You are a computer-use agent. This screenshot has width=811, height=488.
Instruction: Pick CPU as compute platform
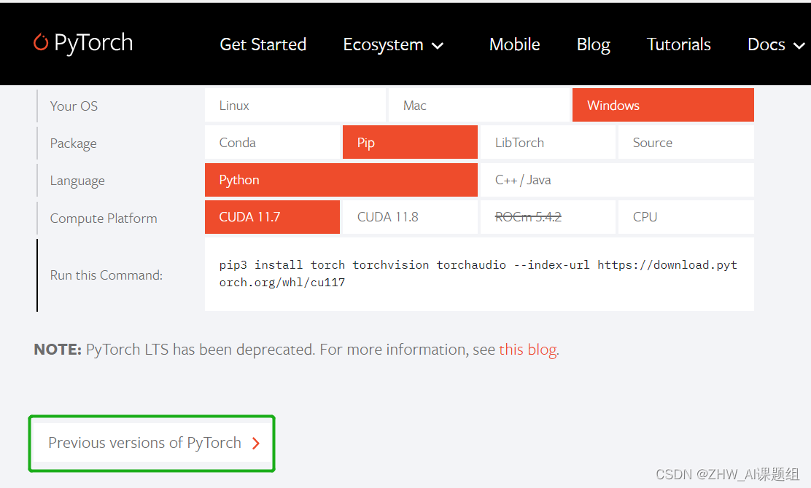tap(686, 217)
